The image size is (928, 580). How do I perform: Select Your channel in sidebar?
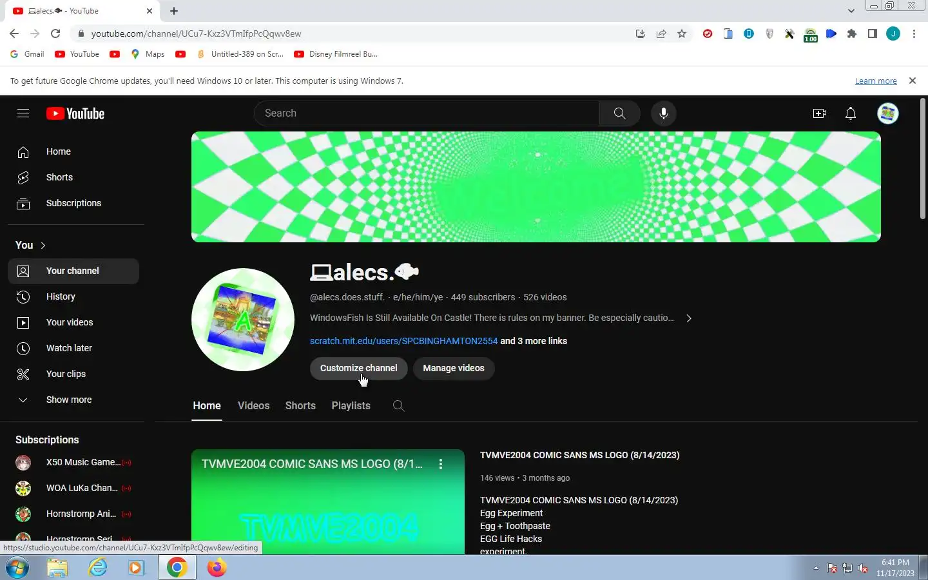(73, 271)
